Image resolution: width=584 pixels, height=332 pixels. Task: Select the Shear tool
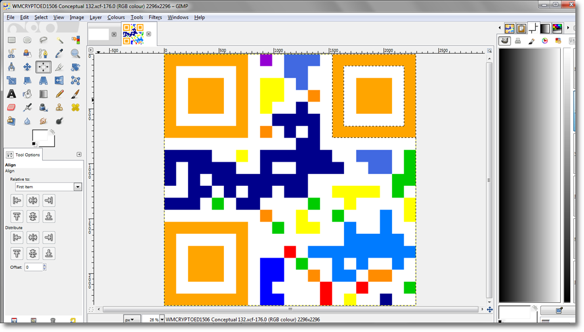(27, 80)
